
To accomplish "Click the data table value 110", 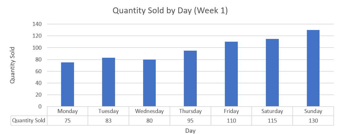I will [231, 121].
